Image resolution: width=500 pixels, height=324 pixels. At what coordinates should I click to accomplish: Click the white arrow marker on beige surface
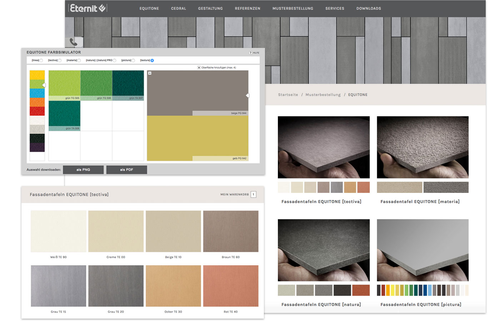point(247,95)
